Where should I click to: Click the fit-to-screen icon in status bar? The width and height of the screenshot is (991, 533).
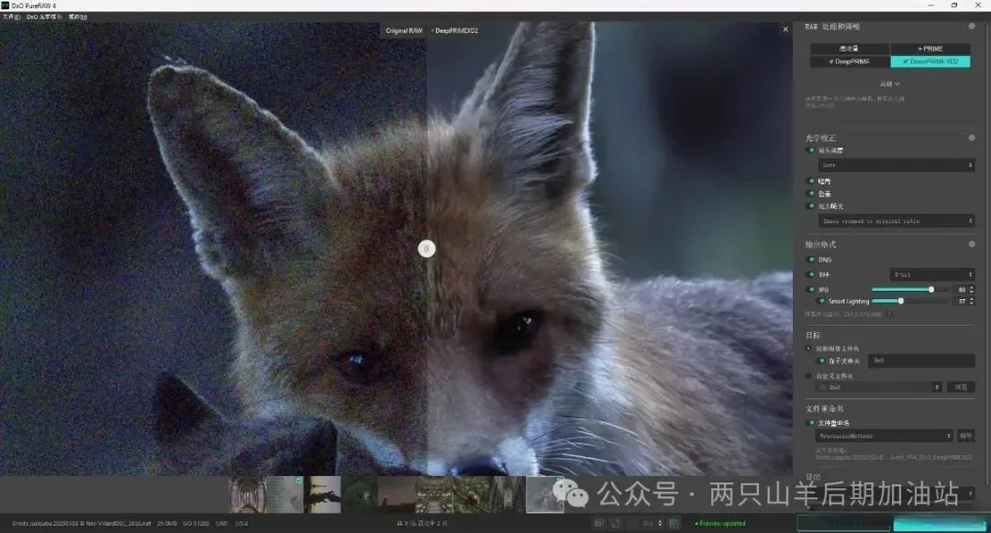coord(674,523)
